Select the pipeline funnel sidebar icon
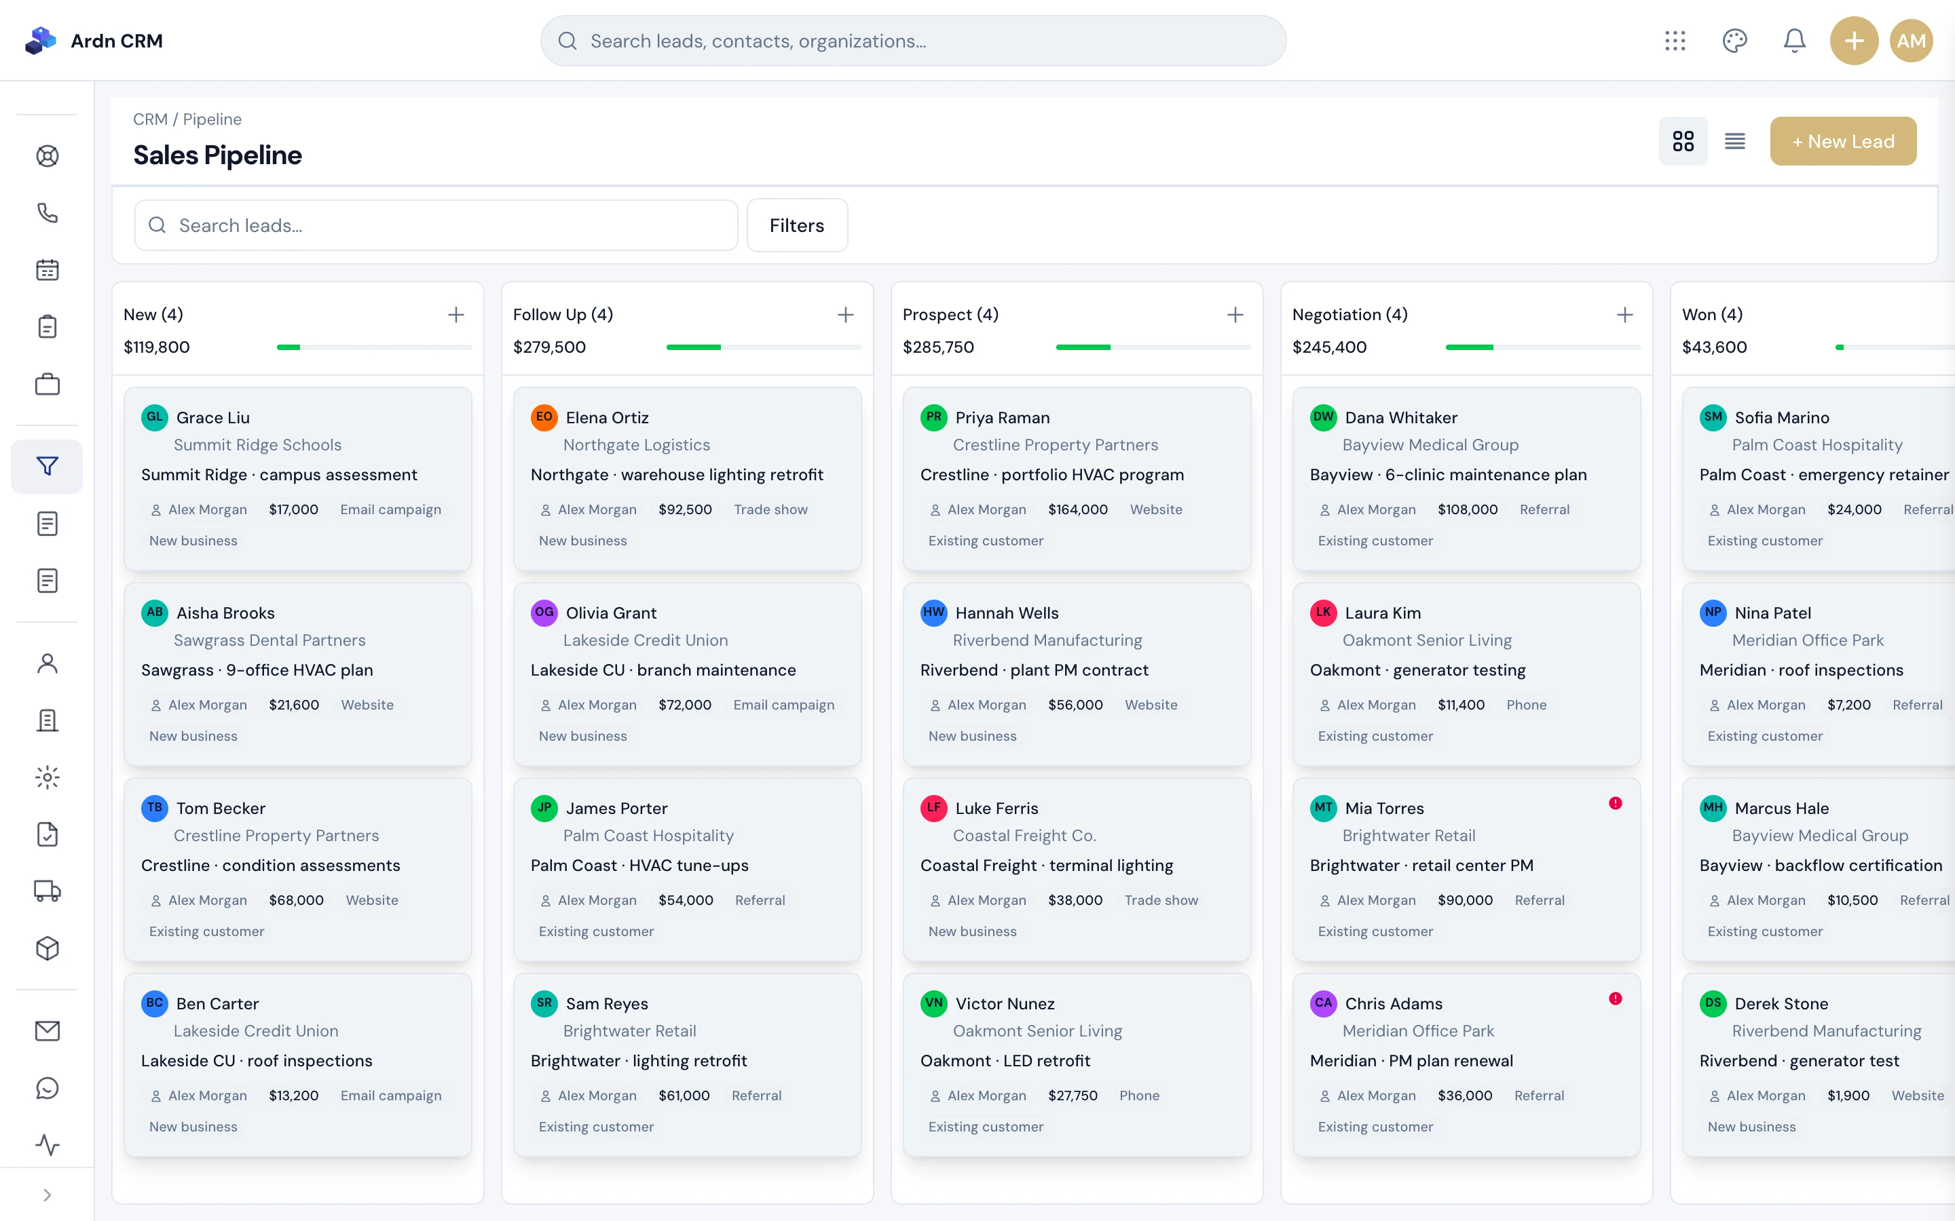Screen dimensions: 1955x1221 pyautogui.click(x=47, y=467)
